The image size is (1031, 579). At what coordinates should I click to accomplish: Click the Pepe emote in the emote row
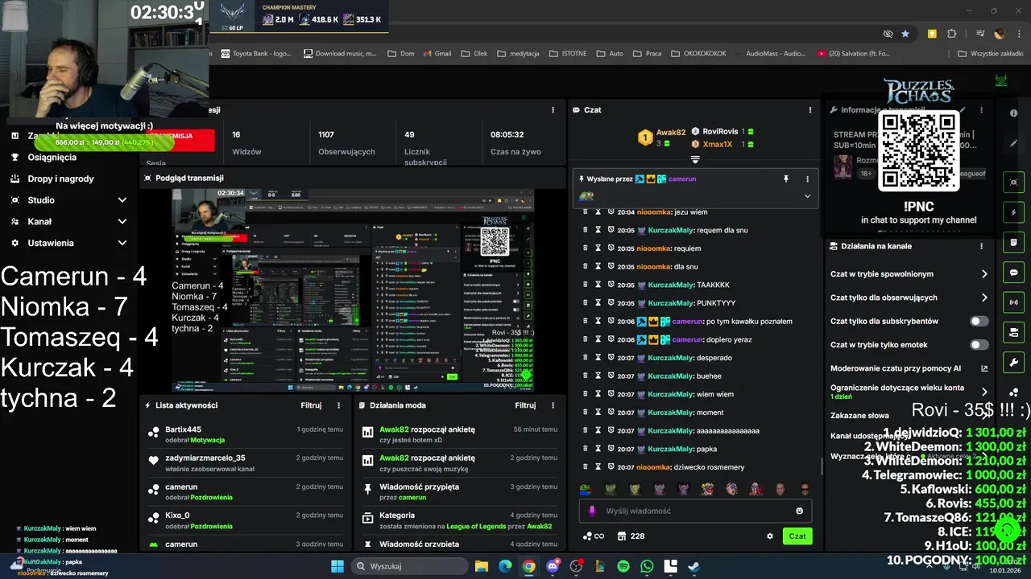[586, 489]
